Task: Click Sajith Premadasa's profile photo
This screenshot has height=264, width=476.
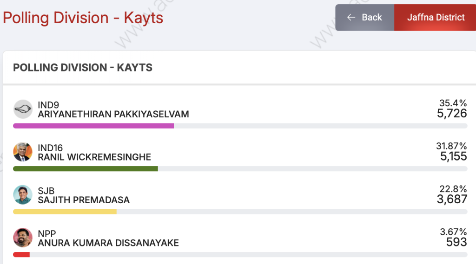Action: [23, 195]
